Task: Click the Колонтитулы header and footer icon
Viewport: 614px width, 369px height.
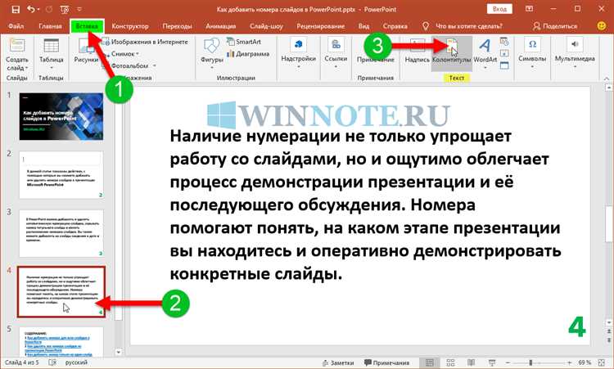Action: 451,47
